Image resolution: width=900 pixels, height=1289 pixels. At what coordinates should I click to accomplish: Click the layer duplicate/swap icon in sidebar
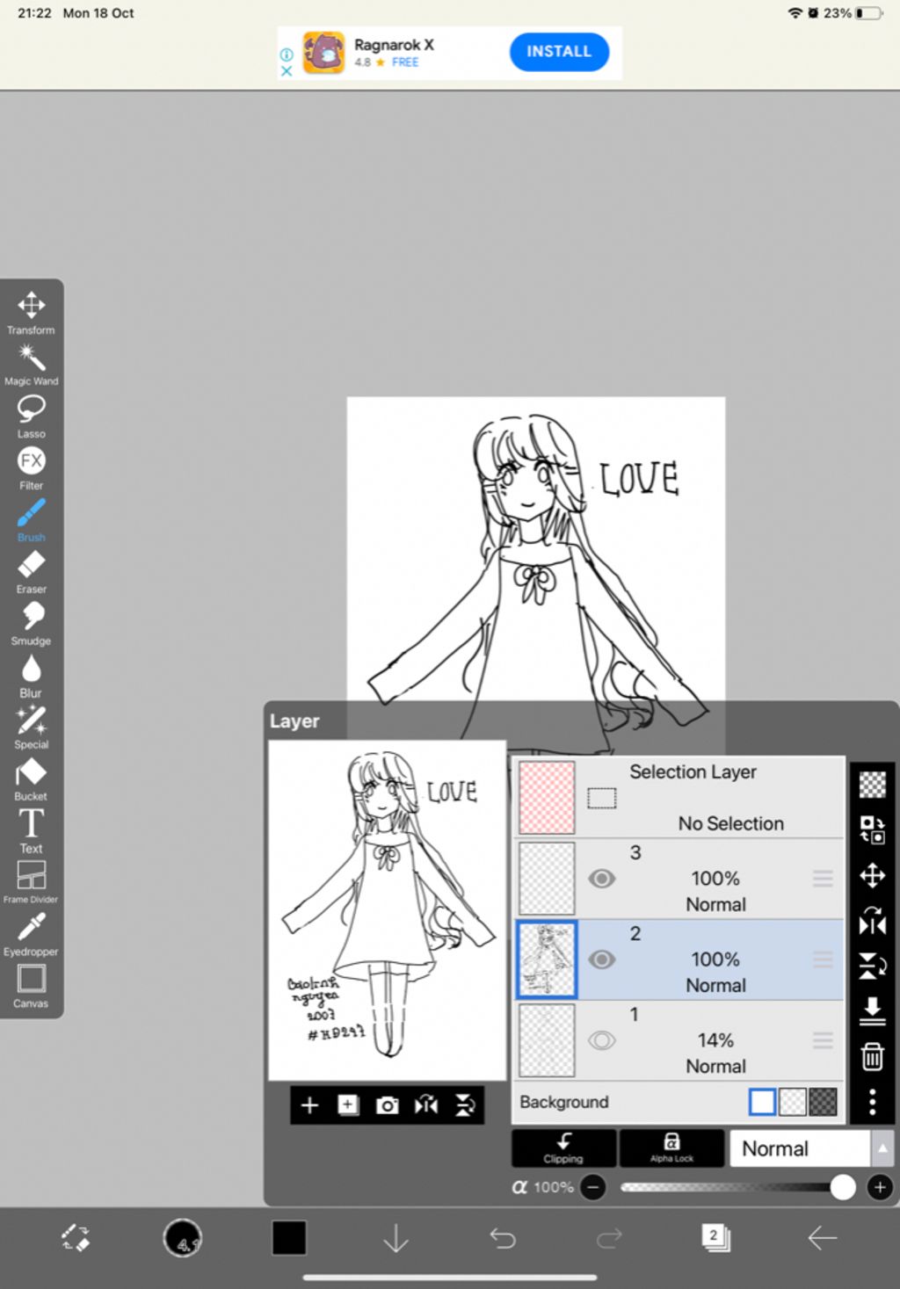872,829
